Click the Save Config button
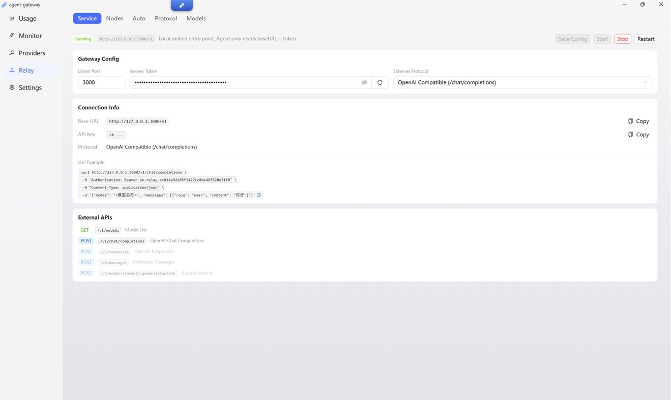This screenshot has width=671, height=400. coord(572,39)
